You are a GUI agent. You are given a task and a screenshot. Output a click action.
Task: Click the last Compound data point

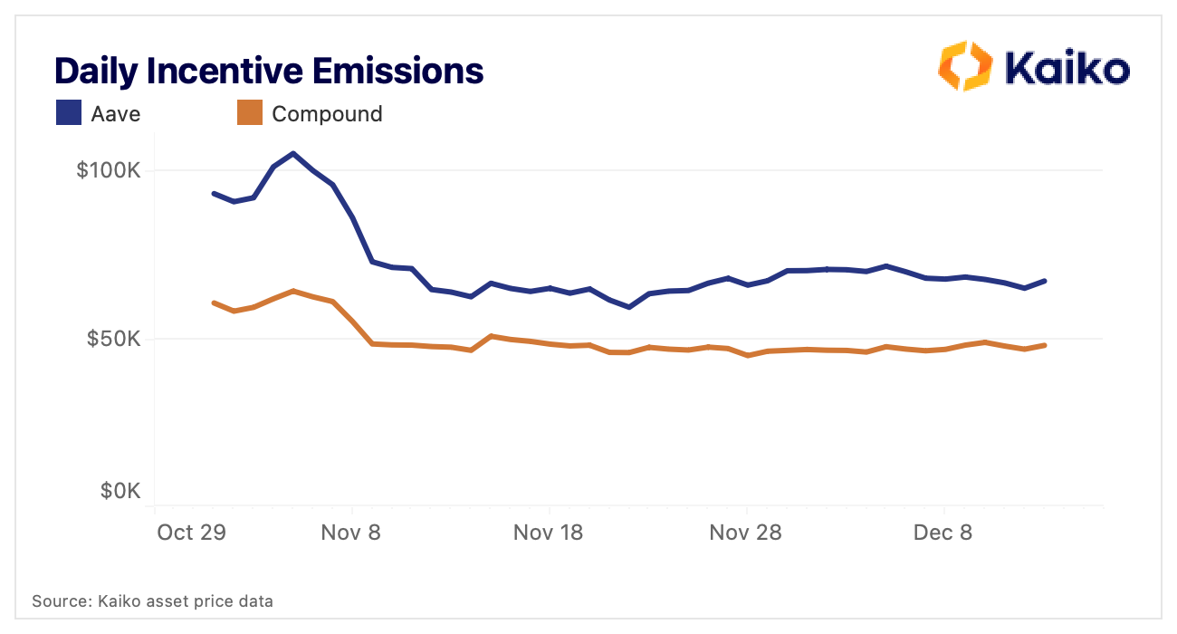click(x=1045, y=345)
